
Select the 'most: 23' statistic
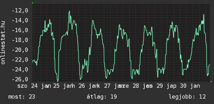22,97
